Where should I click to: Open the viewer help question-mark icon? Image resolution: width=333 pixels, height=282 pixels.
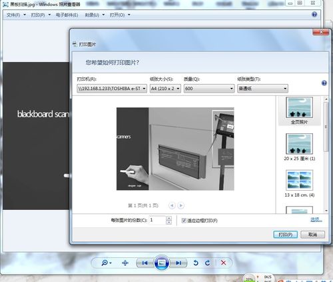pyautogui.click(x=314, y=15)
